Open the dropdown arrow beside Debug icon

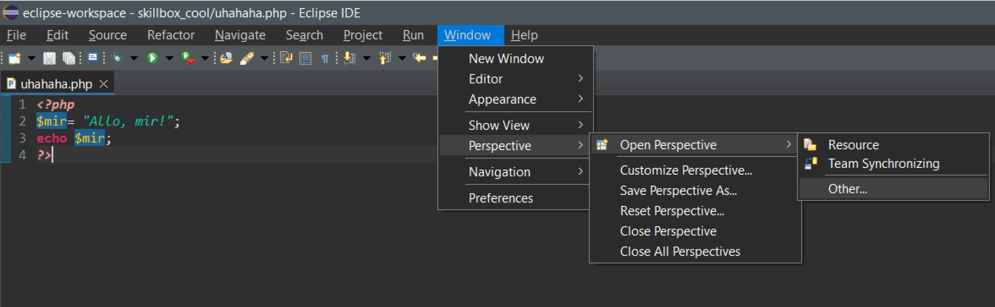(134, 59)
